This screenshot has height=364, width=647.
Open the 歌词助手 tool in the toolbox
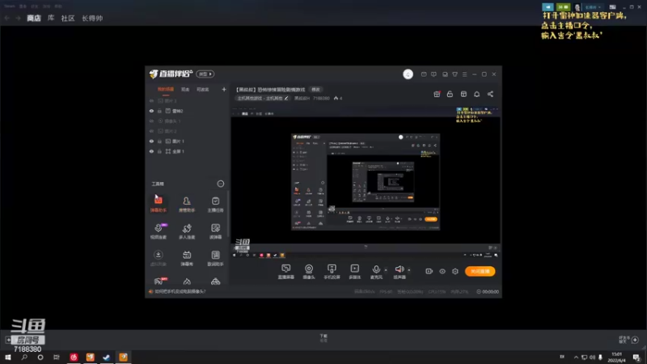tap(215, 258)
